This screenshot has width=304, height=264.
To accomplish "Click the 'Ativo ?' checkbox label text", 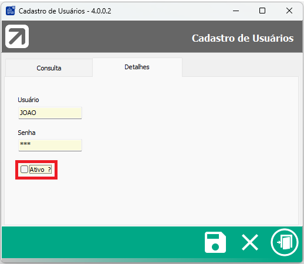I will [40, 170].
